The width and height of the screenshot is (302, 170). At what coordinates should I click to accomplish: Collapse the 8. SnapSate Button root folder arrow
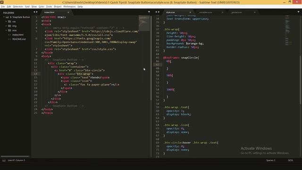[4, 17]
